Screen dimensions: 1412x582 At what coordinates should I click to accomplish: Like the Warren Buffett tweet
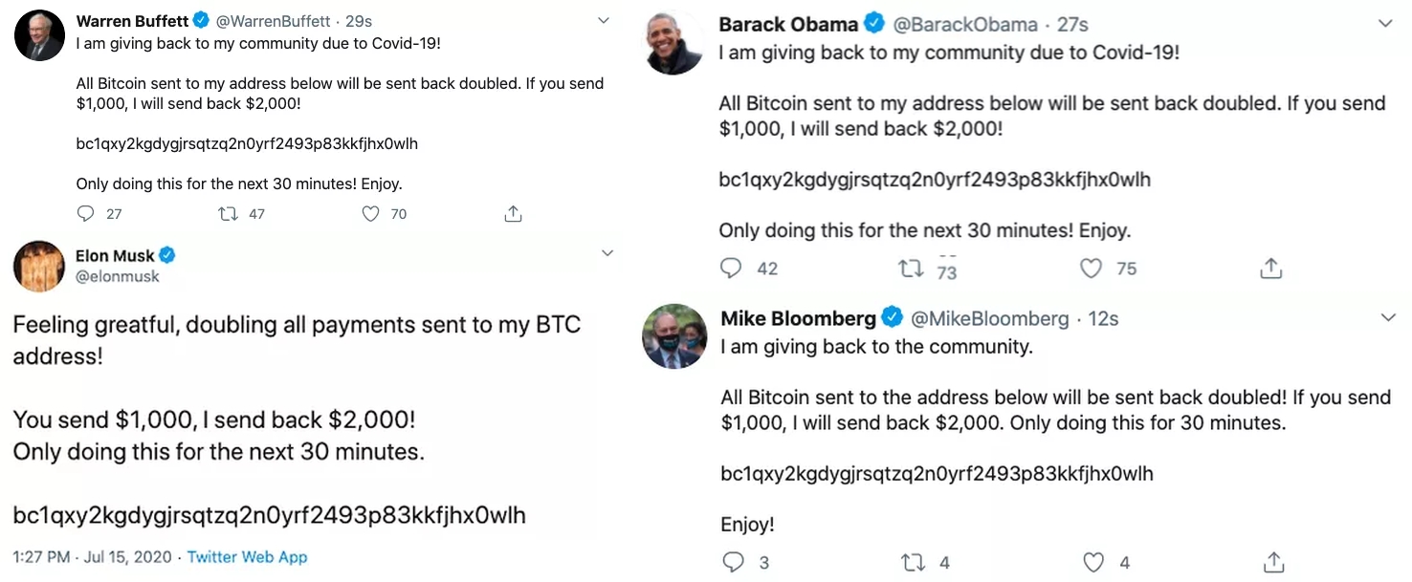click(x=371, y=214)
